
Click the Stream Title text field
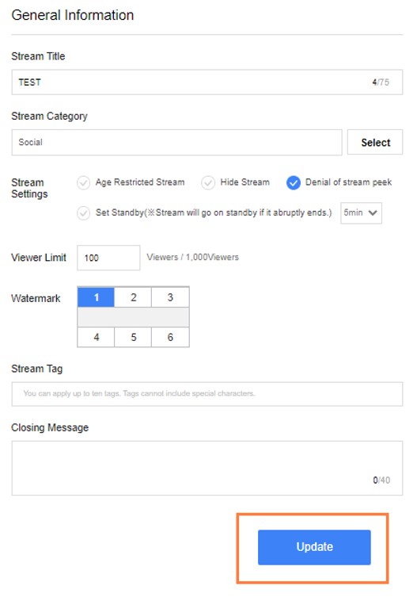click(207, 82)
